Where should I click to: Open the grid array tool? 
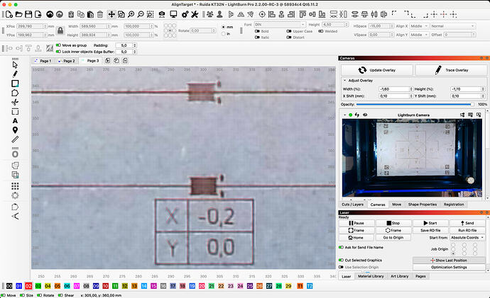15,186
